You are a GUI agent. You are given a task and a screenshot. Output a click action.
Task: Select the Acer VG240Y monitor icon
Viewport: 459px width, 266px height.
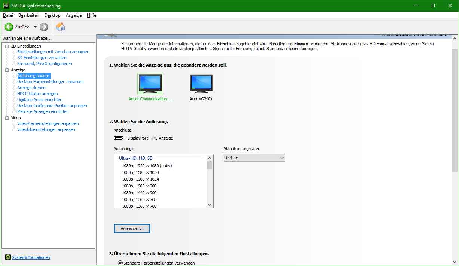(x=201, y=83)
